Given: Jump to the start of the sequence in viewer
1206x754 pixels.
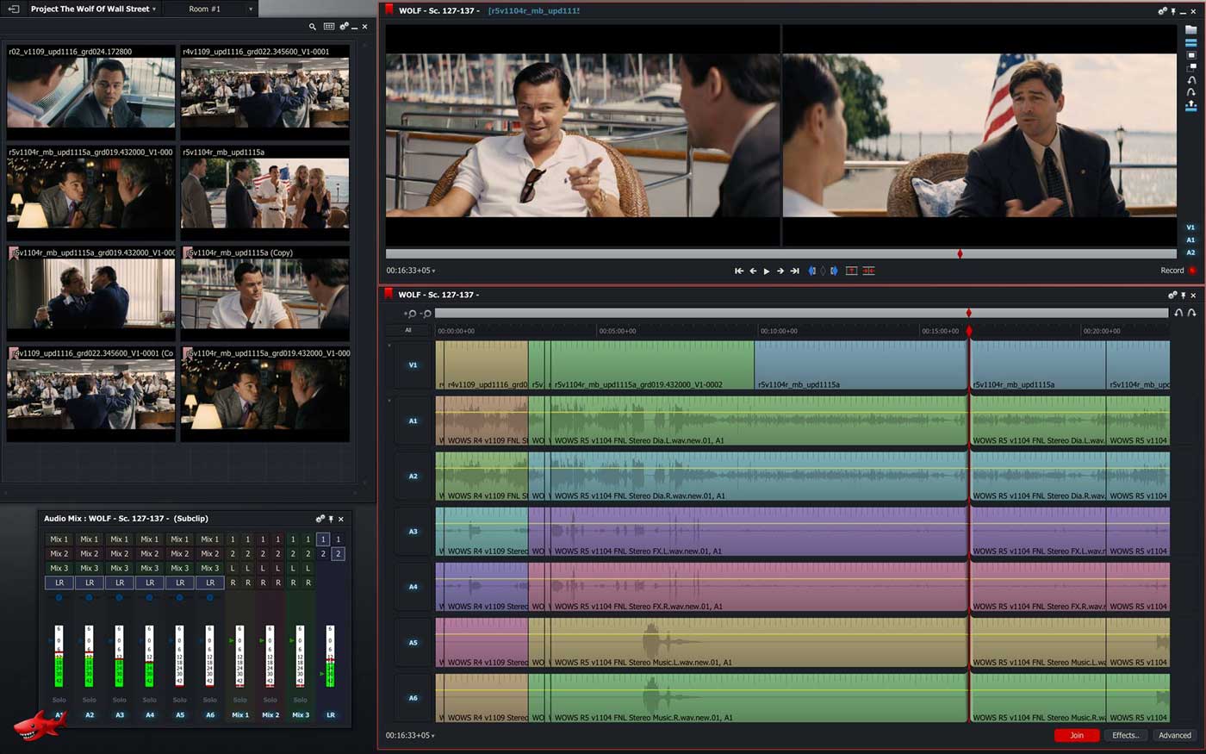Looking at the screenshot, I should tap(739, 271).
